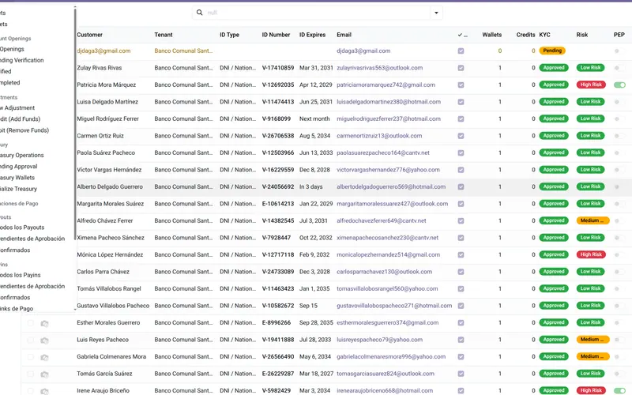Image resolution: width=632 pixels, height=395 pixels.
Task: Open Credit (Add Funds) in the sidebar
Action: [21, 119]
